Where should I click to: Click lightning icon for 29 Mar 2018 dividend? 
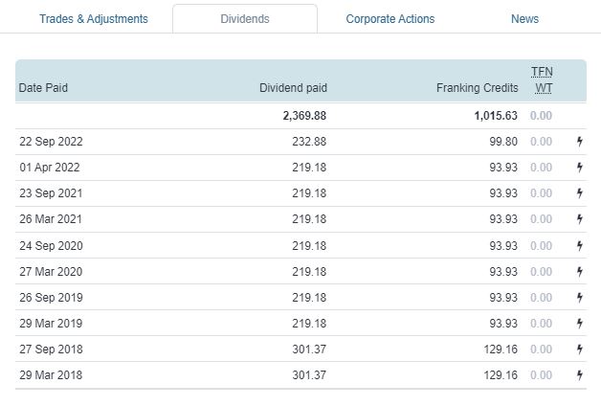[580, 375]
